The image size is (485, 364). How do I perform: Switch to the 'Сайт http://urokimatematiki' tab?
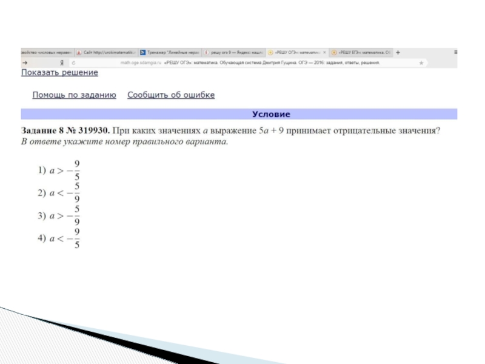(x=107, y=53)
